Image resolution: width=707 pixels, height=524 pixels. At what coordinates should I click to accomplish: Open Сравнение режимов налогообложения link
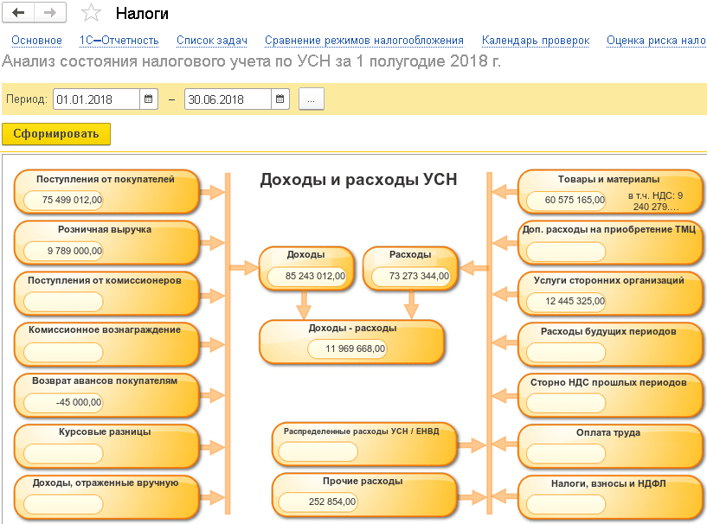pyautogui.click(x=364, y=41)
